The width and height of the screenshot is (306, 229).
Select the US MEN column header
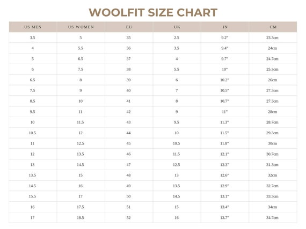(x=33, y=27)
